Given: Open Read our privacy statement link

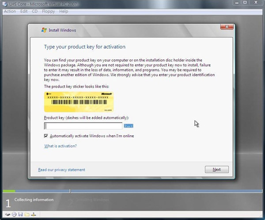Looking at the screenshot, I should point(61,170).
